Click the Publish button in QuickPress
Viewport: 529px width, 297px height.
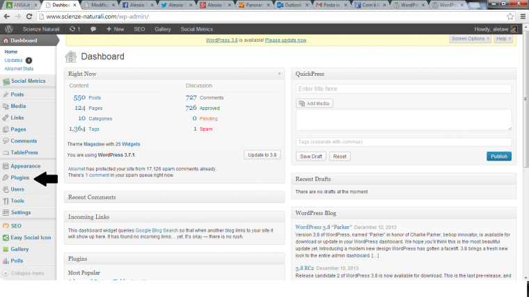point(498,156)
